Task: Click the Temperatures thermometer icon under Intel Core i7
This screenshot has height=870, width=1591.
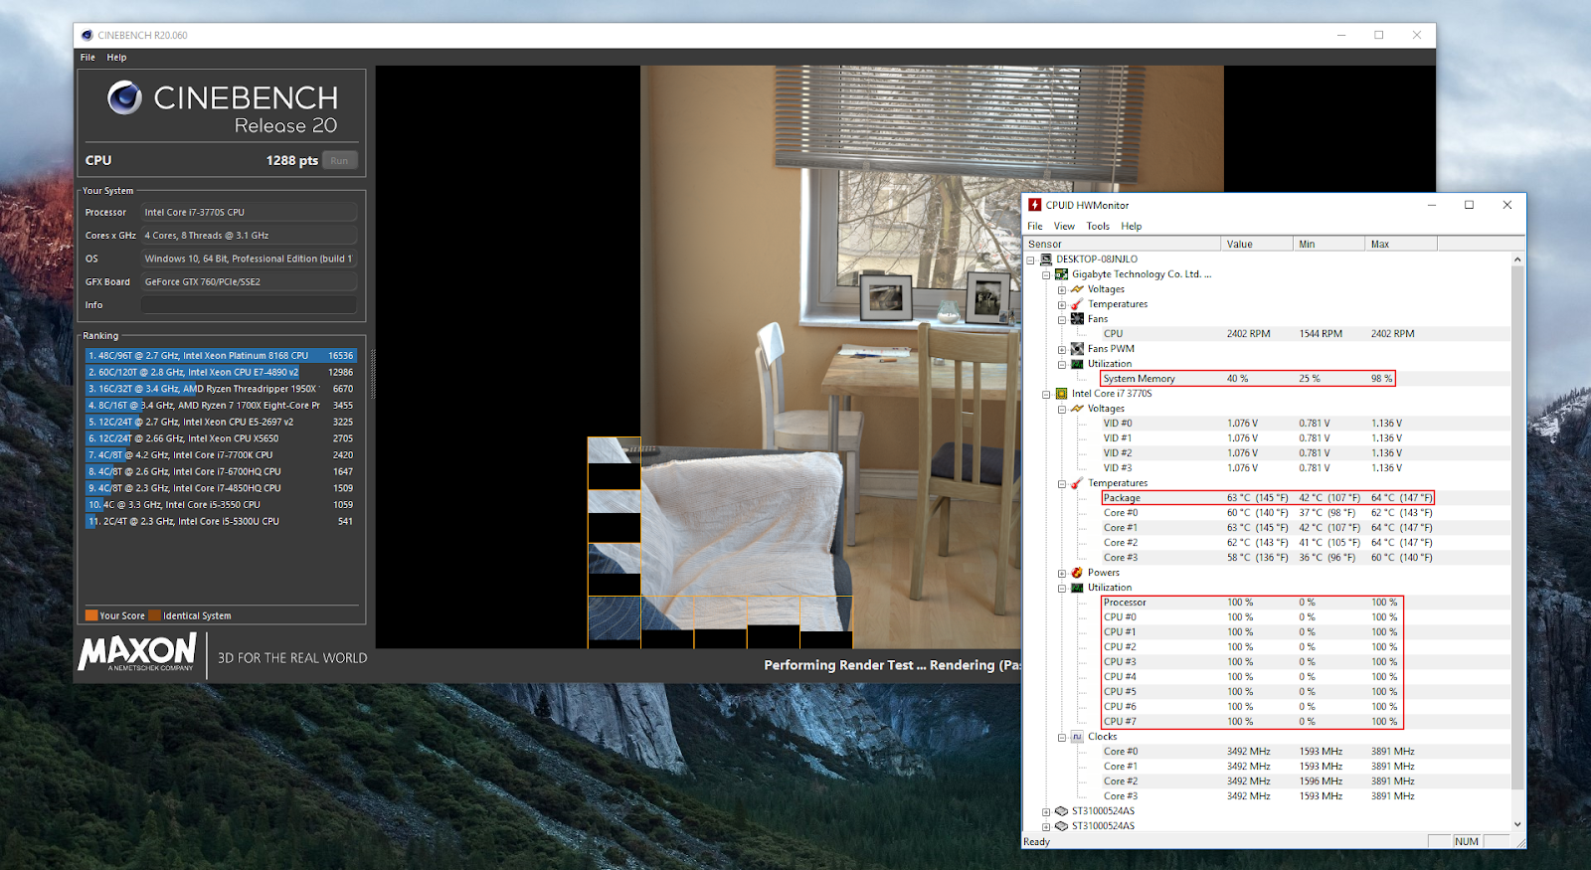Action: click(x=1077, y=483)
